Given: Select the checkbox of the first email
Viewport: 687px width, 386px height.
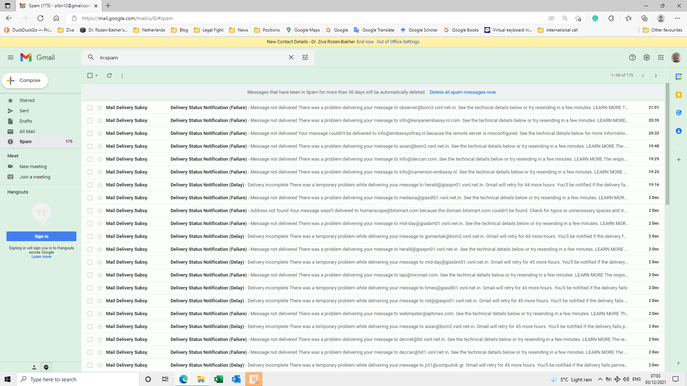Looking at the screenshot, I should click(90, 107).
